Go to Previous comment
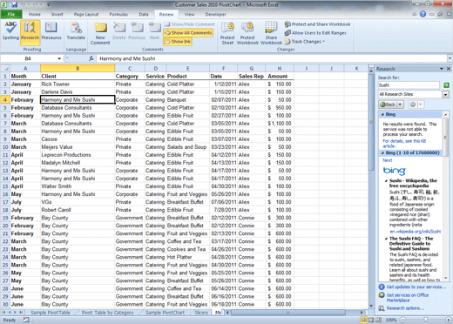This screenshot has height=324, width=453. [137, 30]
